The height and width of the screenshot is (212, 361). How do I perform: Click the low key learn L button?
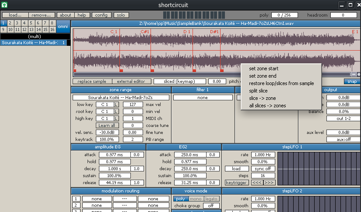pos(116,105)
